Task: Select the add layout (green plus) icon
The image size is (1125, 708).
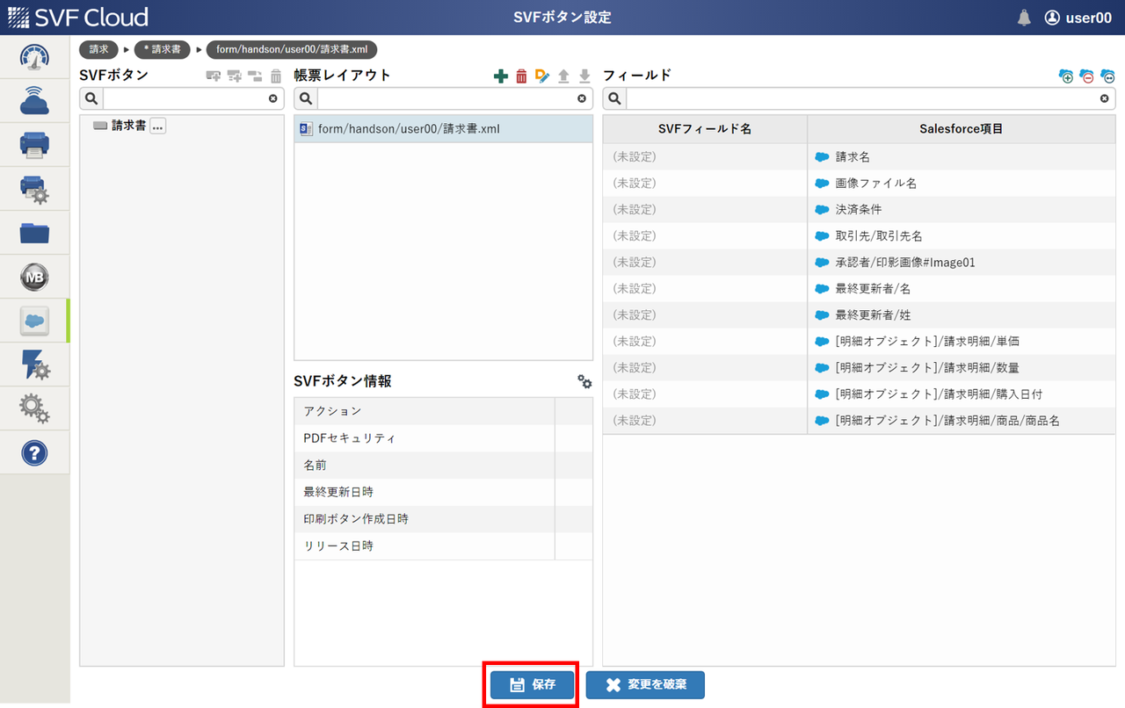Action: [x=502, y=76]
